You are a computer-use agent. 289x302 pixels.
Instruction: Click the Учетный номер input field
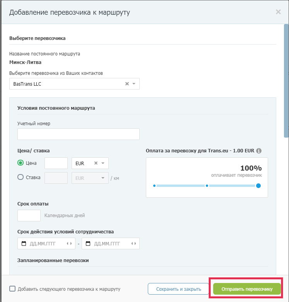click(79, 134)
